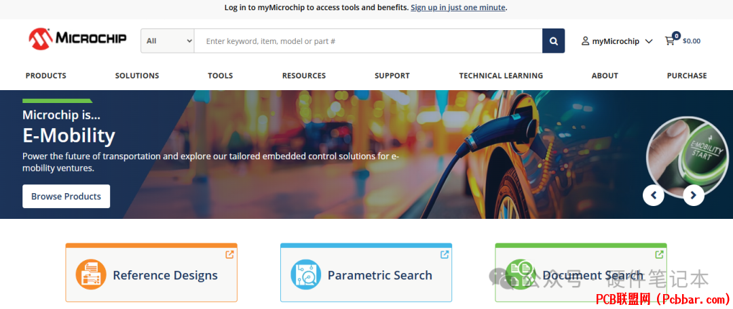Open the SUPPORT menu
The image size is (733, 309).
(392, 76)
